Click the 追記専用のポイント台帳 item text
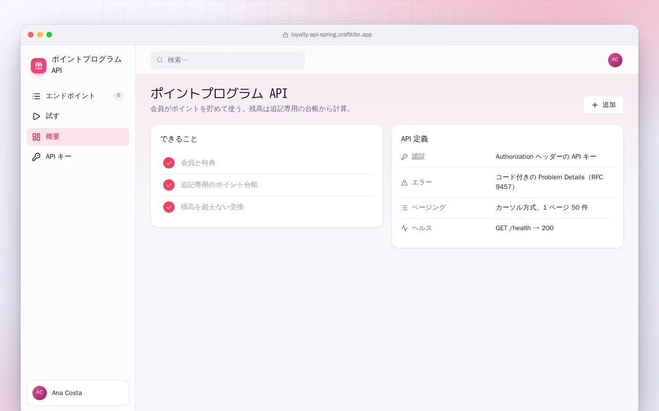Viewport: 659px width, 411px height. pyautogui.click(x=219, y=185)
